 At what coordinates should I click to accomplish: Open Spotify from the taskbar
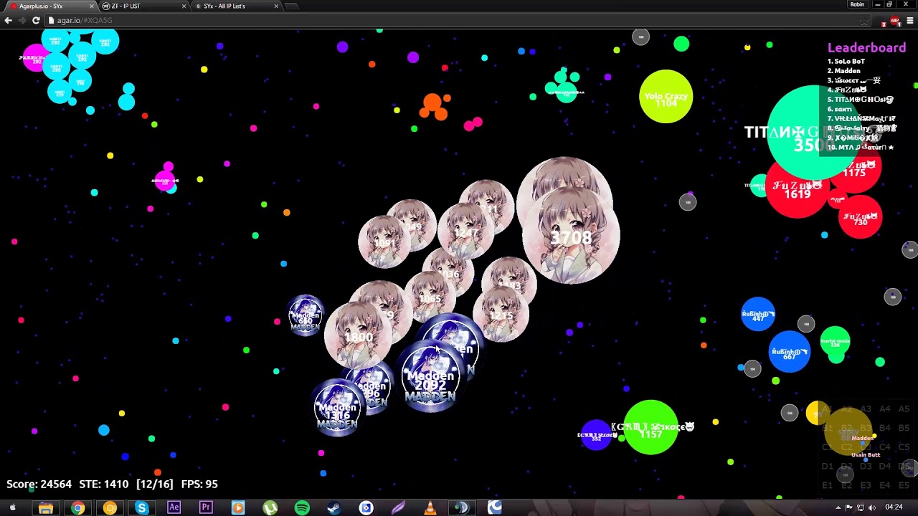point(302,507)
